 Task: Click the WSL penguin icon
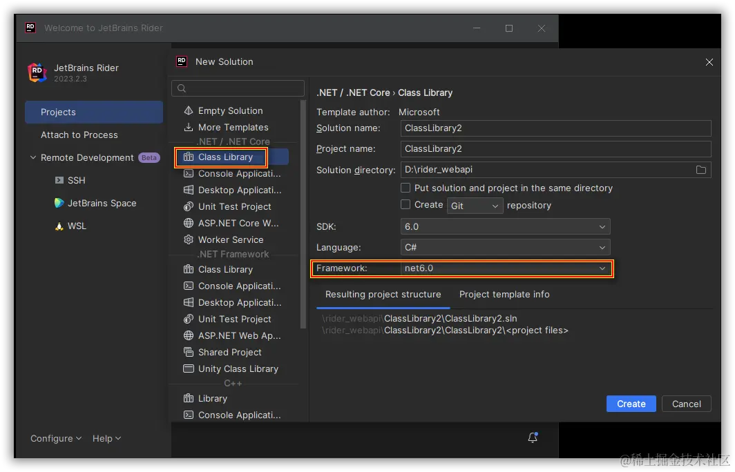(59, 226)
